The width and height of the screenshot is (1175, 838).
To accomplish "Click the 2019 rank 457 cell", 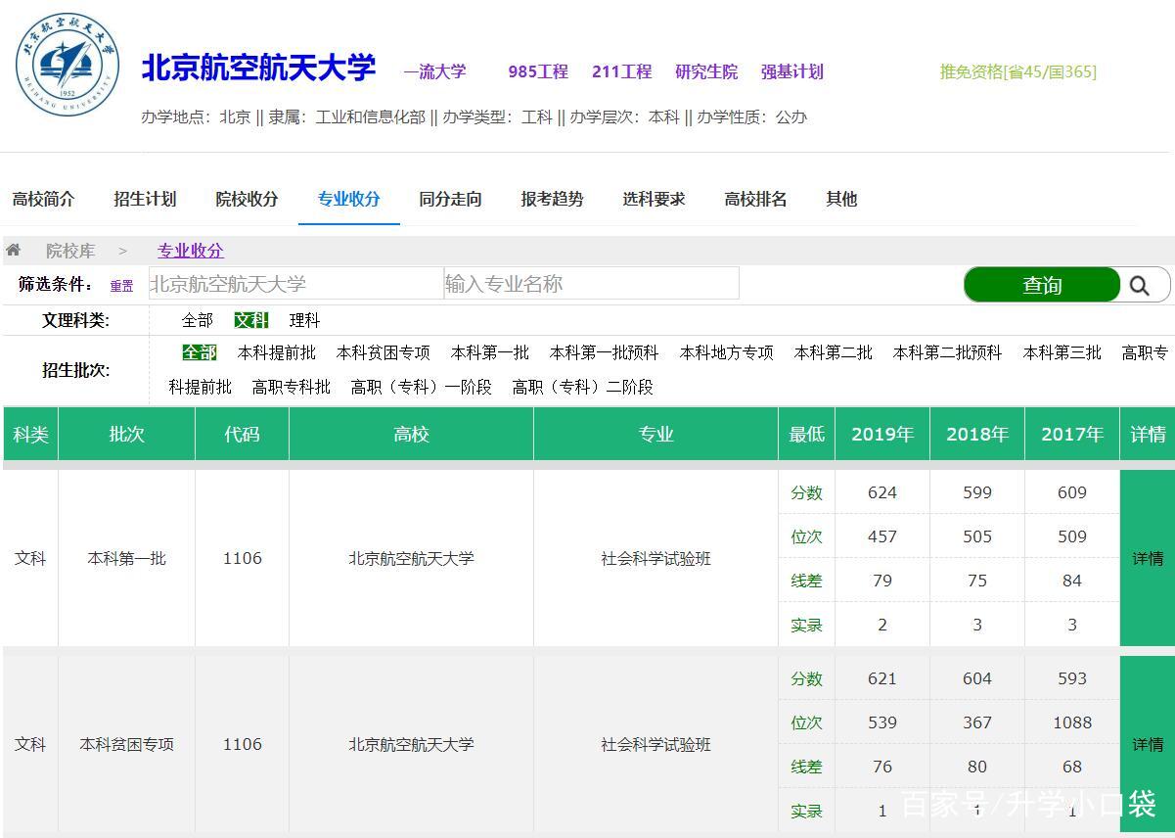I will [x=882, y=536].
